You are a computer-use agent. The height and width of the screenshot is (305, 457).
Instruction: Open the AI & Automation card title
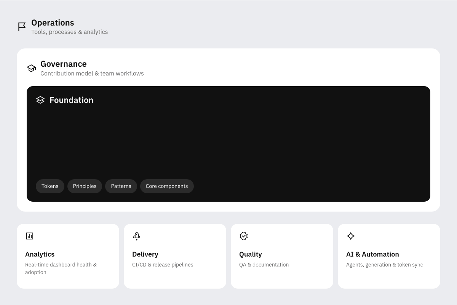[372, 254]
